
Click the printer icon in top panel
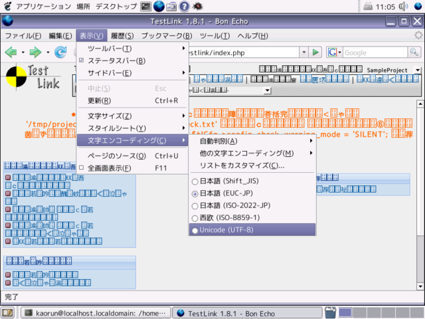pos(368,6)
